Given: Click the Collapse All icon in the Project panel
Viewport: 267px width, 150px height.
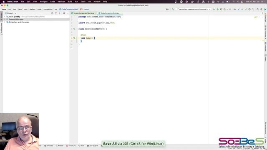Looking at the screenshot, I should [59, 13].
